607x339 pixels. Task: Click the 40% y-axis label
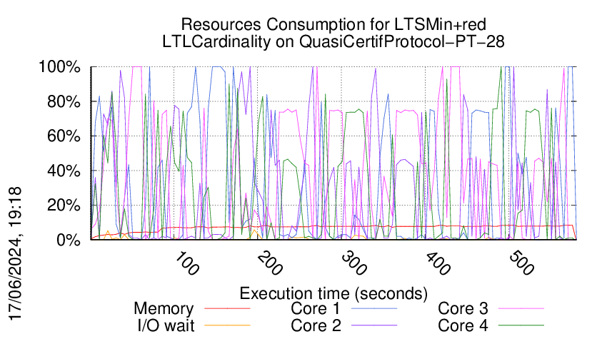pyautogui.click(x=64, y=171)
